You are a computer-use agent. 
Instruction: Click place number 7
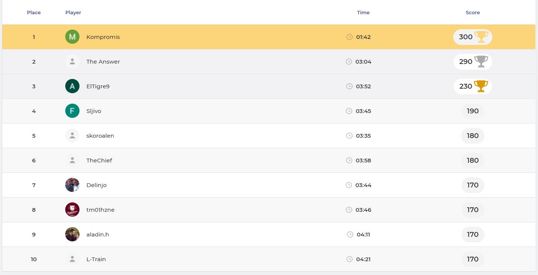click(34, 185)
